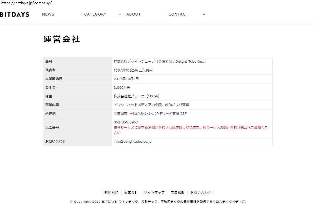Screen dimensions: 316x209
Task: Expand the CATEGORY dropdown chevron
Action: 120,14
